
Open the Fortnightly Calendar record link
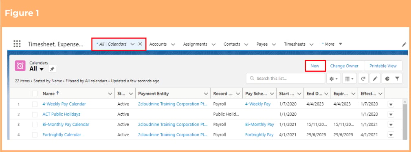click(x=62, y=134)
